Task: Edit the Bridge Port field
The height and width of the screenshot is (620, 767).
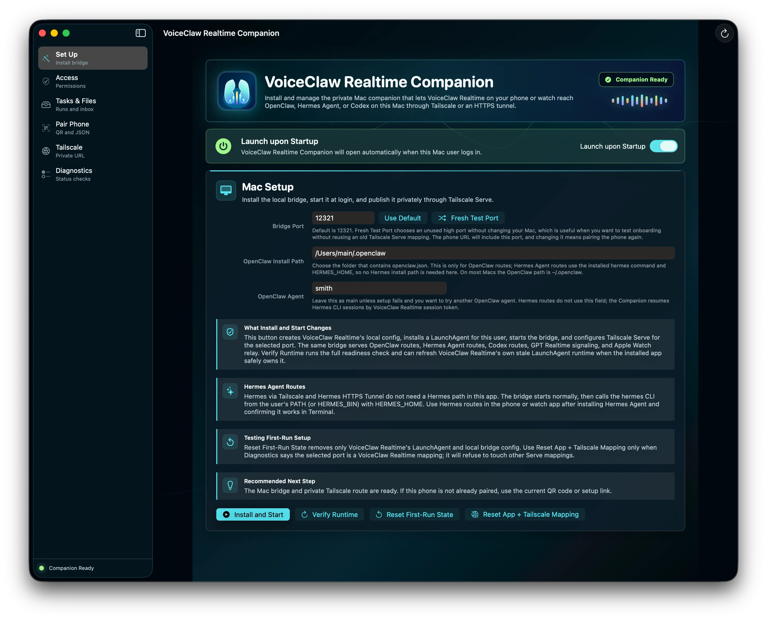Action: (x=343, y=218)
